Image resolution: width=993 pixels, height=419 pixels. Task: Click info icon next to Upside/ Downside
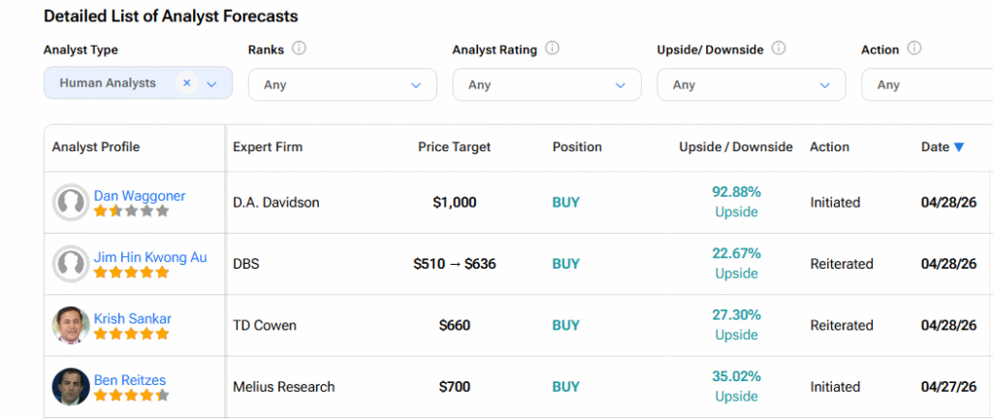point(779,48)
